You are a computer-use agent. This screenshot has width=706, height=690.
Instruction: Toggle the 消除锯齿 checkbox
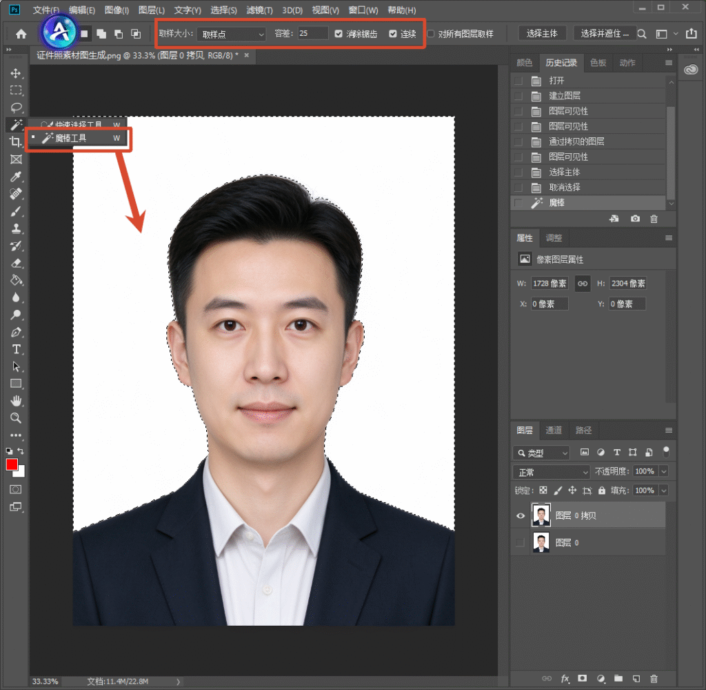pos(339,34)
